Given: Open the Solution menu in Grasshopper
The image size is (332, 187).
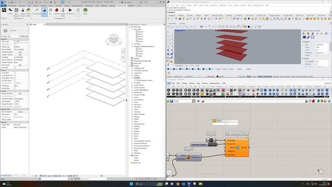Looking at the screenshot, I should (x=192, y=83).
